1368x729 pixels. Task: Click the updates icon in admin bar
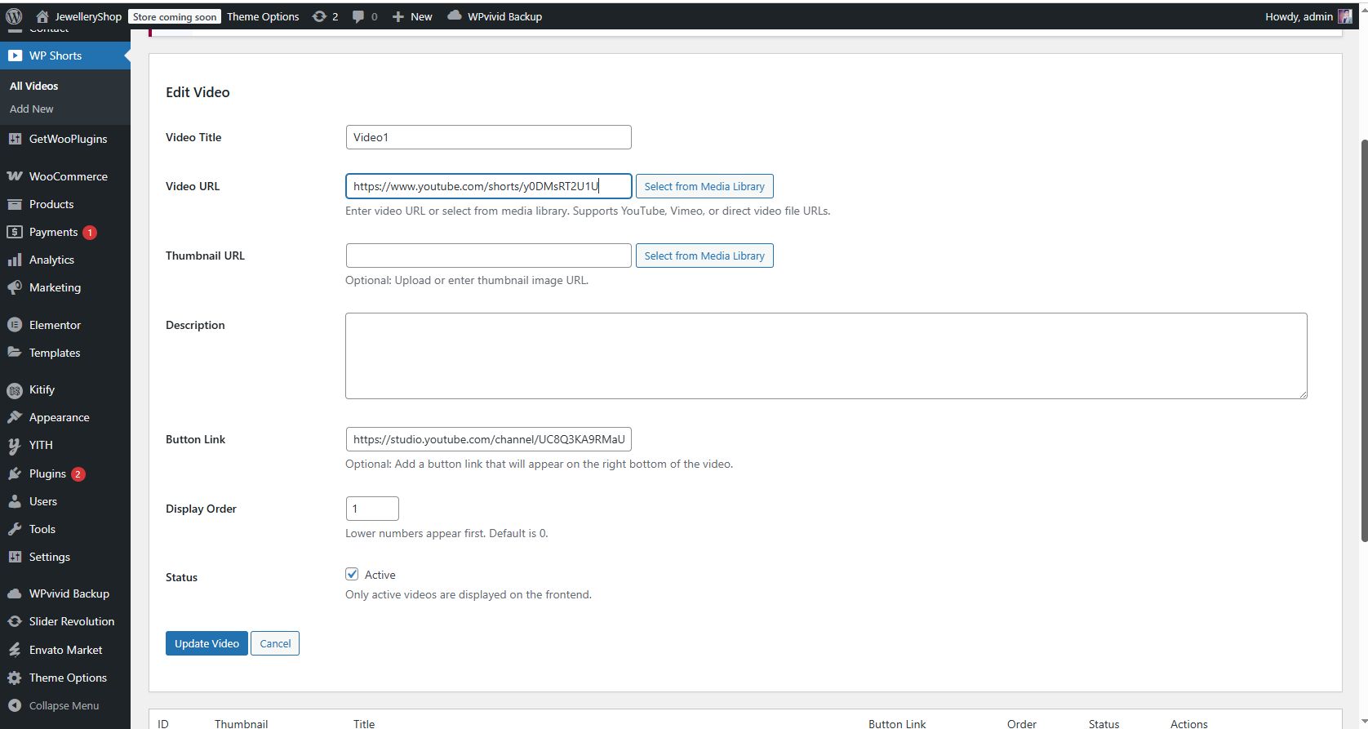[319, 16]
